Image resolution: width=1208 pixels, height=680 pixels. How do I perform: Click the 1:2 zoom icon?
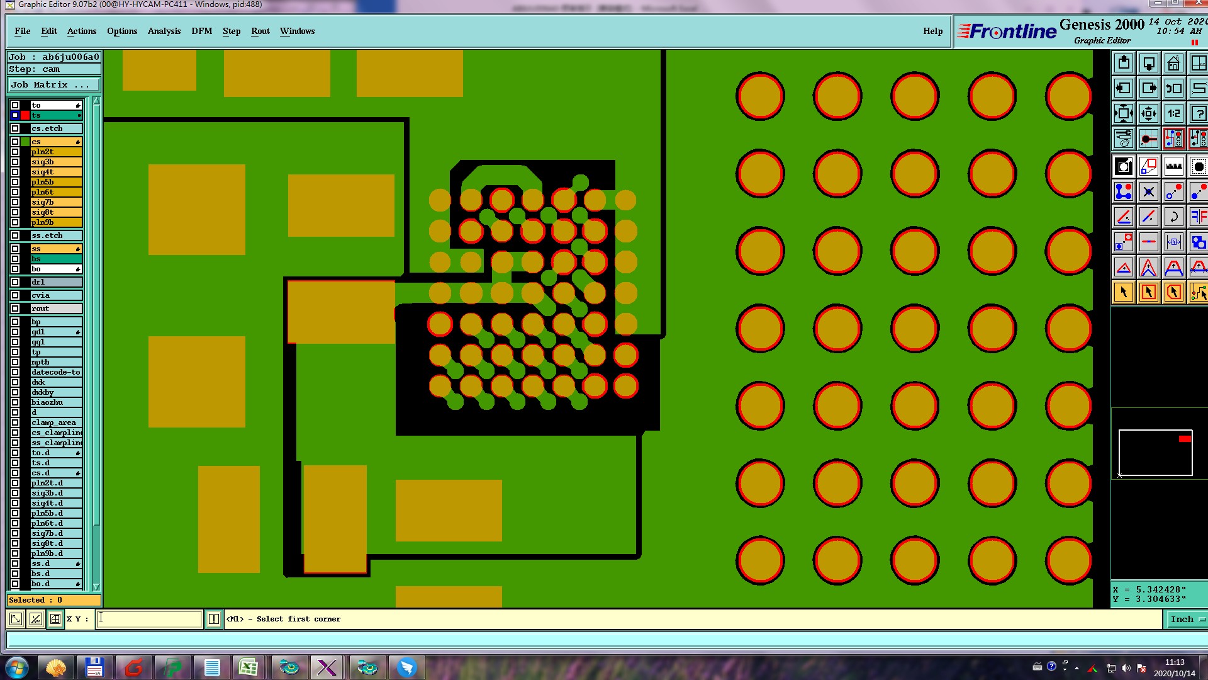1173,114
